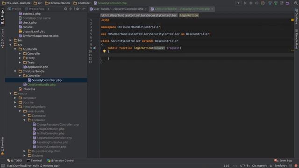Click hide Project panel icon
299x168 pixels.
(x=84, y=9)
